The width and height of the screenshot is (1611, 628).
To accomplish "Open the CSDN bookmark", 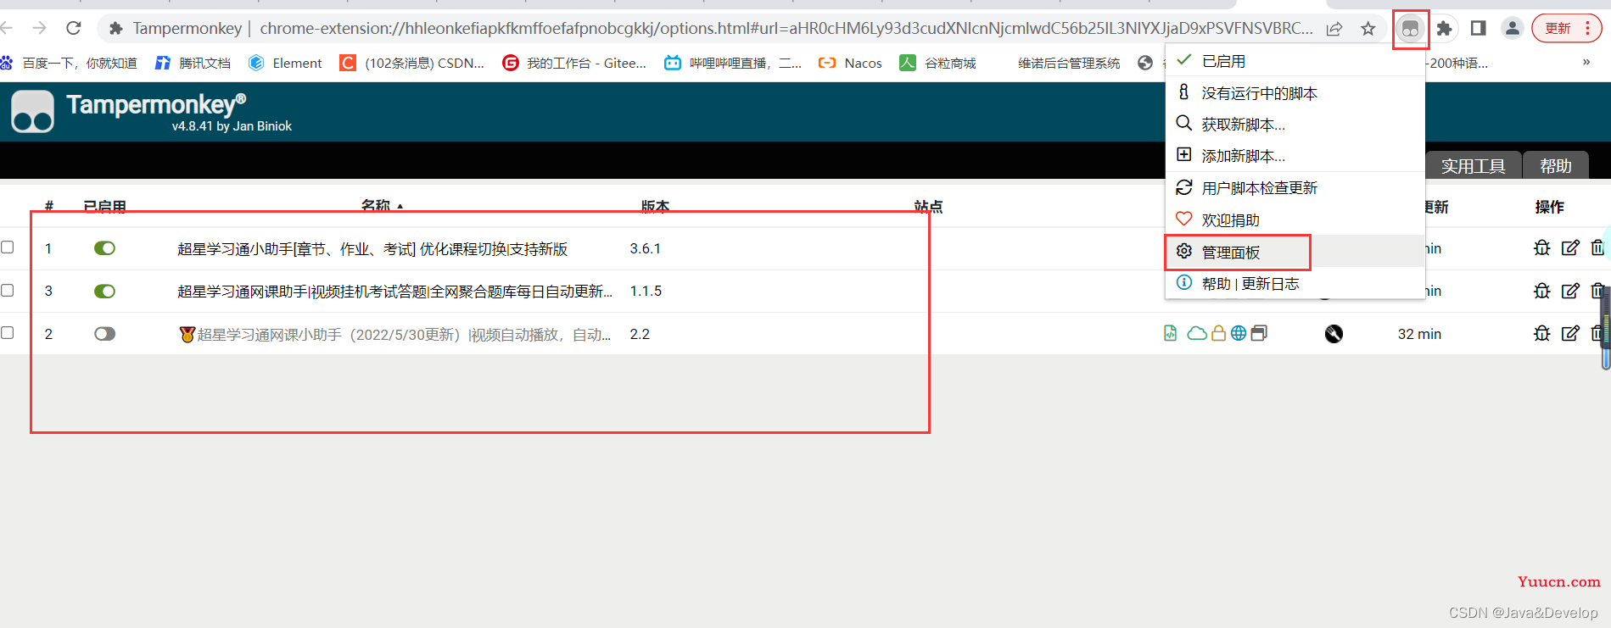I will (x=412, y=63).
